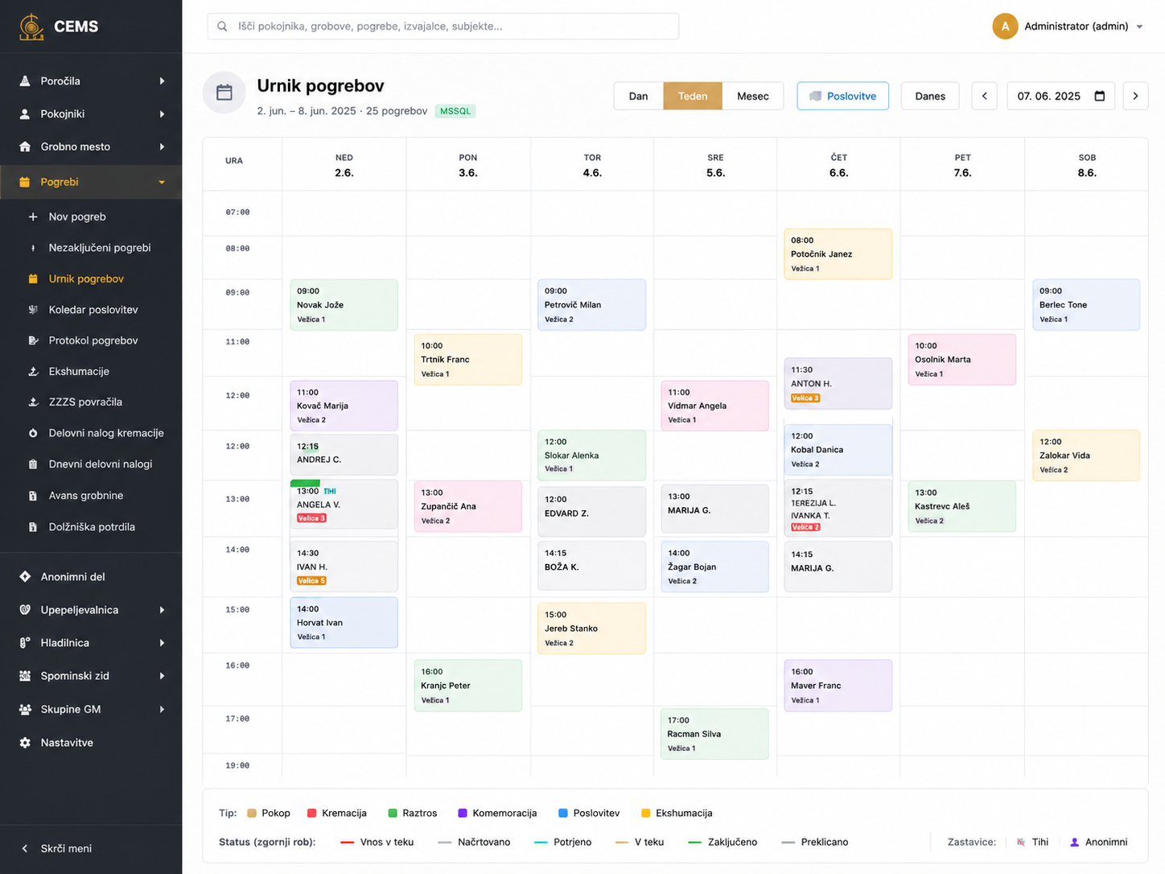The height and width of the screenshot is (874, 1165).
Task: Collapse the Pogrebi menu section
Action: (x=91, y=182)
